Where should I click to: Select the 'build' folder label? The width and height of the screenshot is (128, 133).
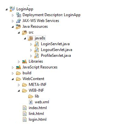click(27, 73)
